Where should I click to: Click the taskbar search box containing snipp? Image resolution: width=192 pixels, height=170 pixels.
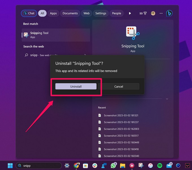(39, 165)
